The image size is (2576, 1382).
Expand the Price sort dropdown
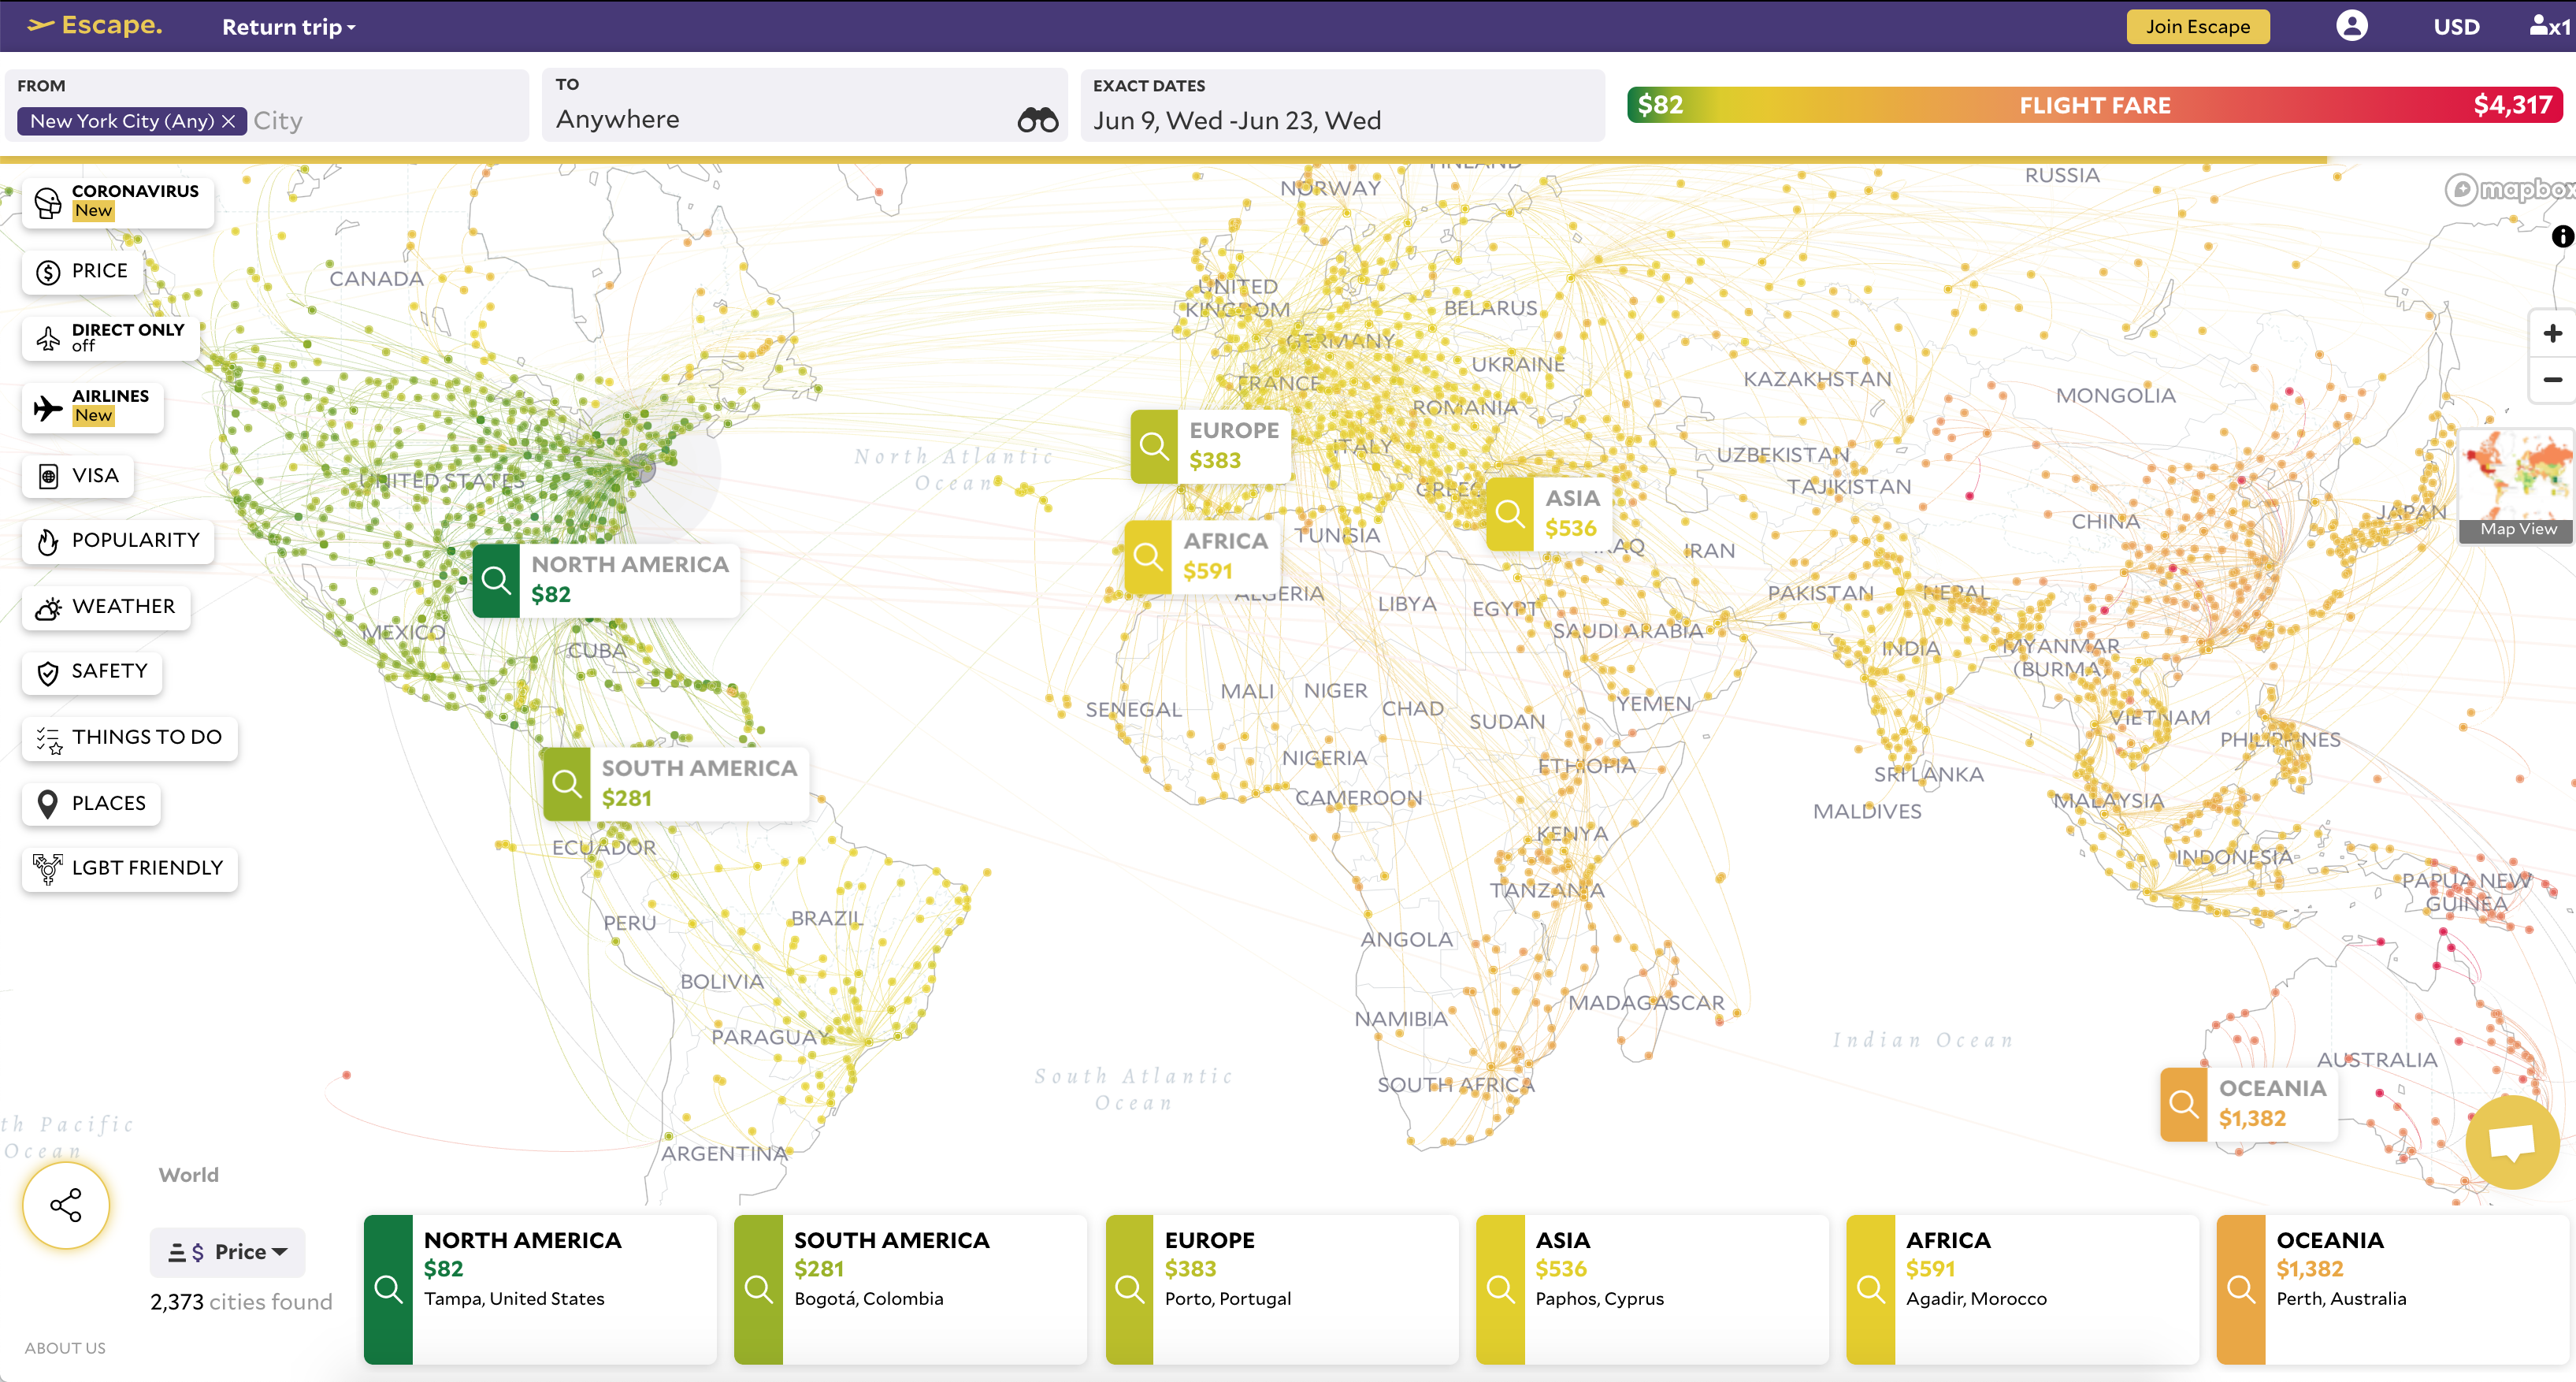[228, 1252]
